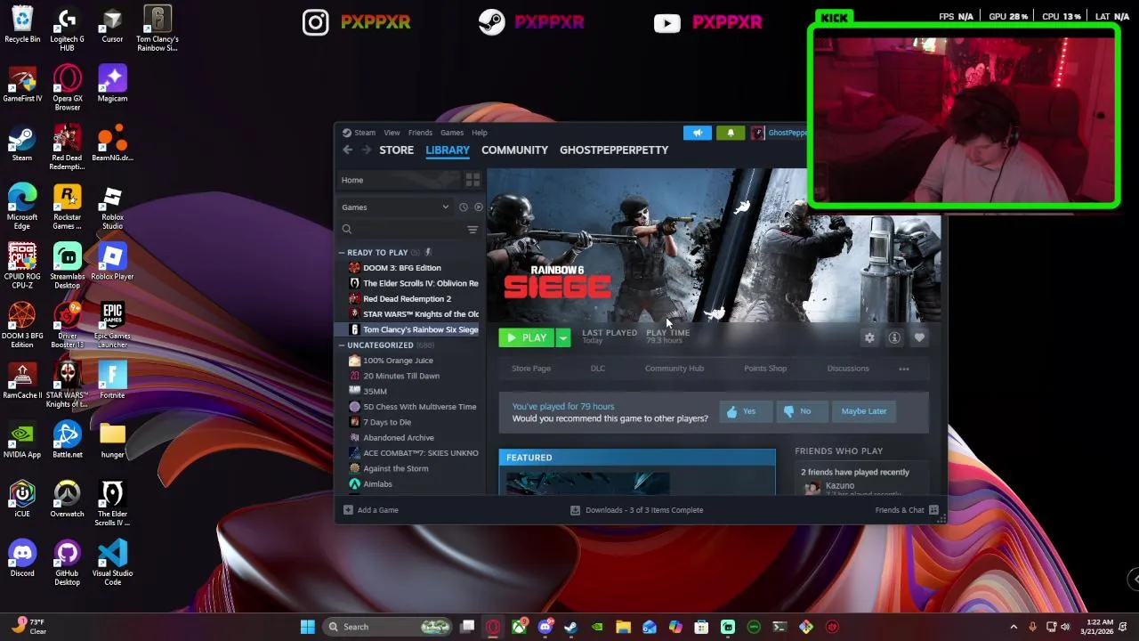This screenshot has height=641, width=1139.
Task: Launch Logitech G HUB desktop shortcut
Action: (x=67, y=29)
